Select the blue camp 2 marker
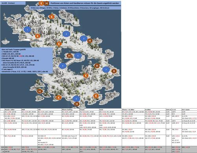Viewport: 197px width, 153px height. click(66, 34)
